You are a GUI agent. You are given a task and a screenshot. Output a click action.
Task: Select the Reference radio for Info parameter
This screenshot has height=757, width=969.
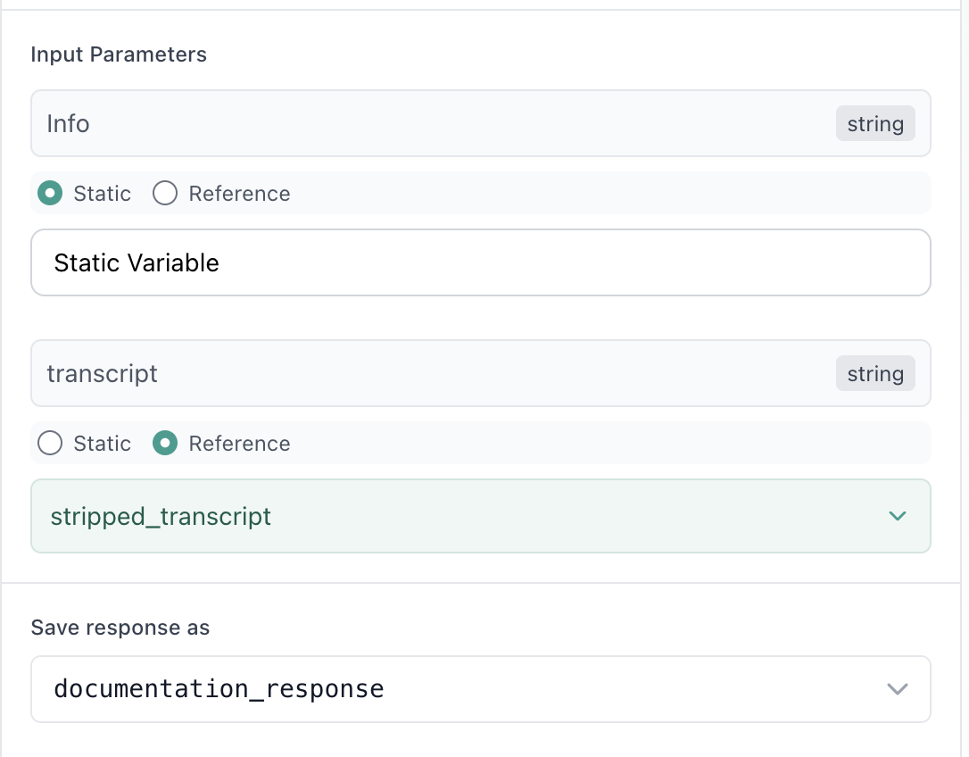pos(165,193)
